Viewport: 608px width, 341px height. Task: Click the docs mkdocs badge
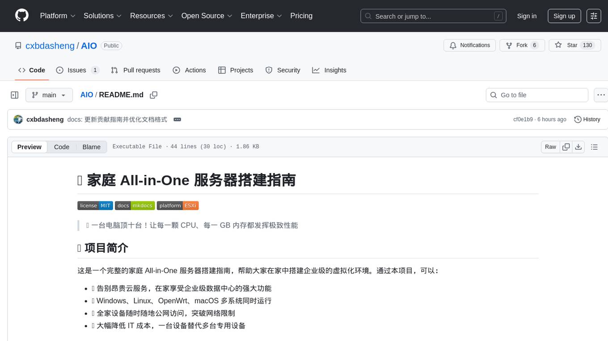(135, 206)
